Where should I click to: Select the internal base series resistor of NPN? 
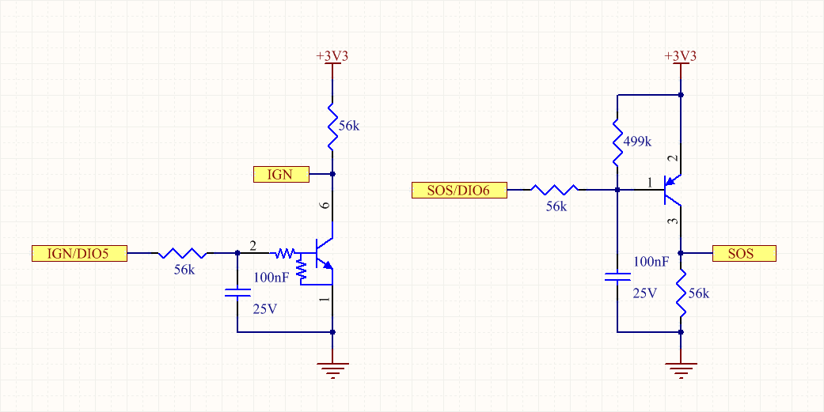[285, 253]
